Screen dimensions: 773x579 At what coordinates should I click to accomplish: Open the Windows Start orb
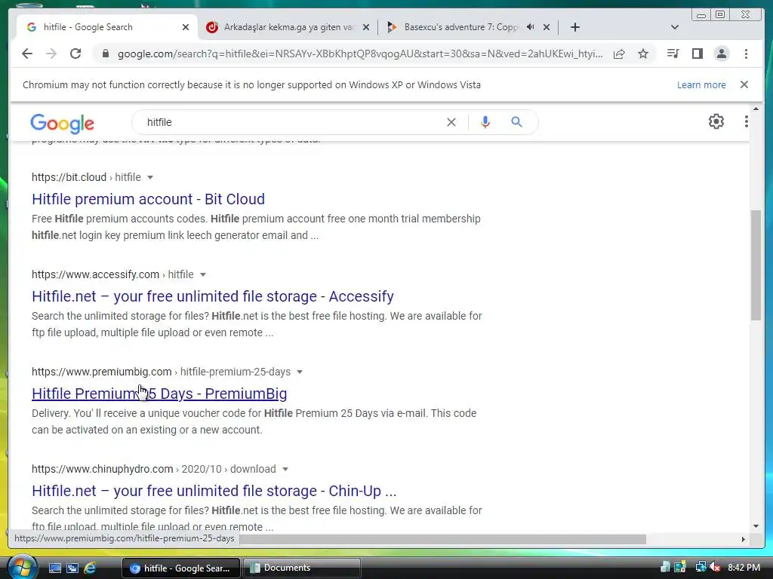[x=22, y=567]
